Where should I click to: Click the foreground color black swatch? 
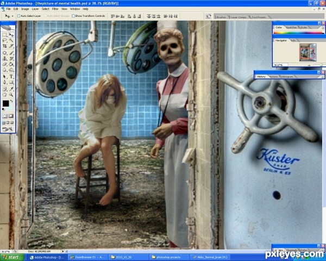[5, 103]
